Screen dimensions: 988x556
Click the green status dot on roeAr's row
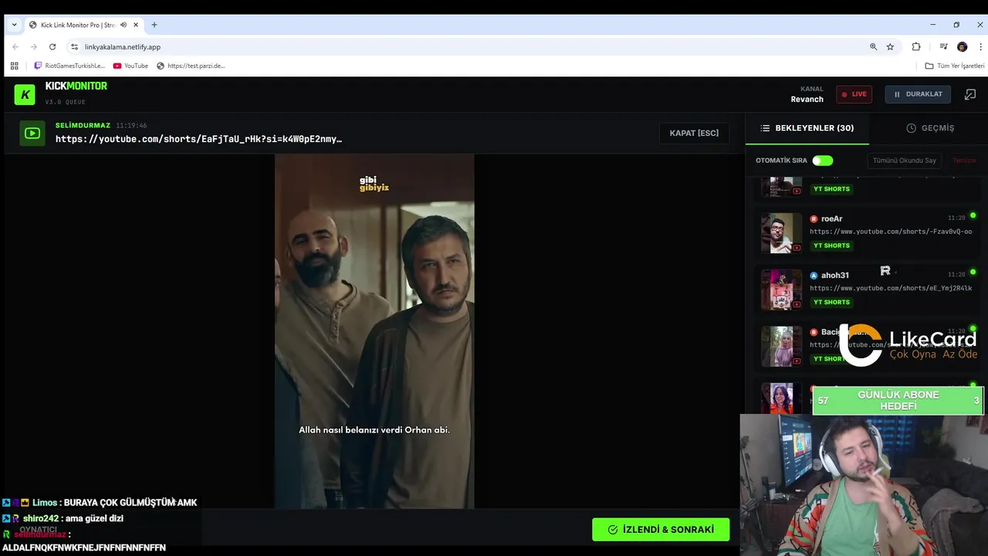(973, 215)
